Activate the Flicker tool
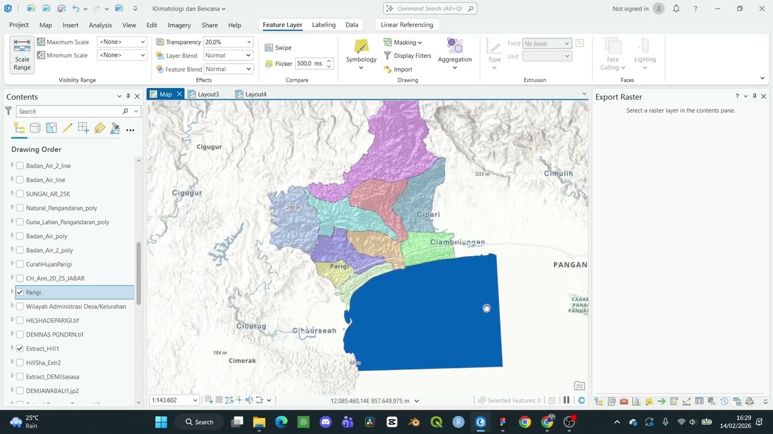 click(x=278, y=63)
